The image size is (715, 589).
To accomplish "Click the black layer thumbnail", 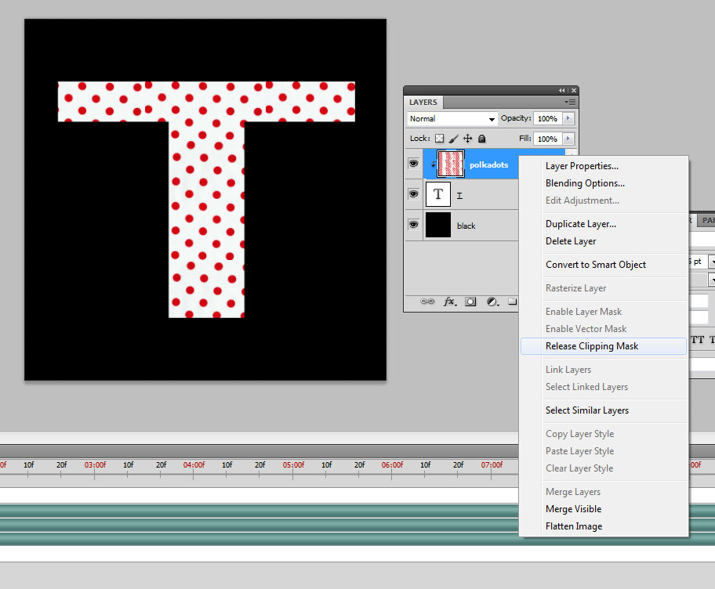I will [x=438, y=225].
